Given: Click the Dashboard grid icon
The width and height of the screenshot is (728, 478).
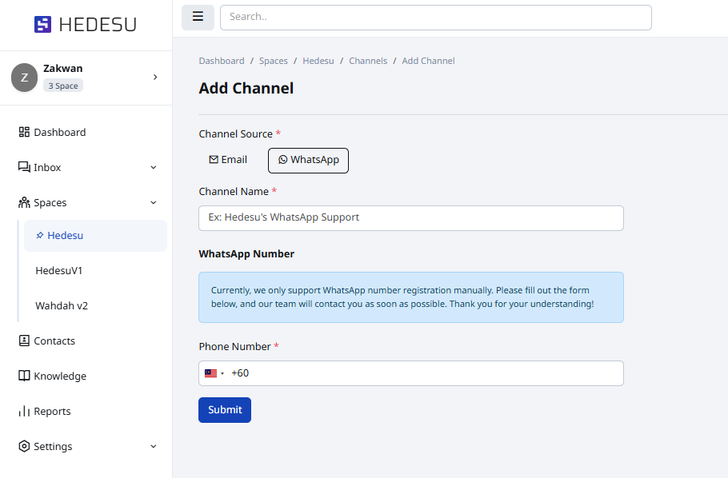Looking at the screenshot, I should click(x=24, y=133).
